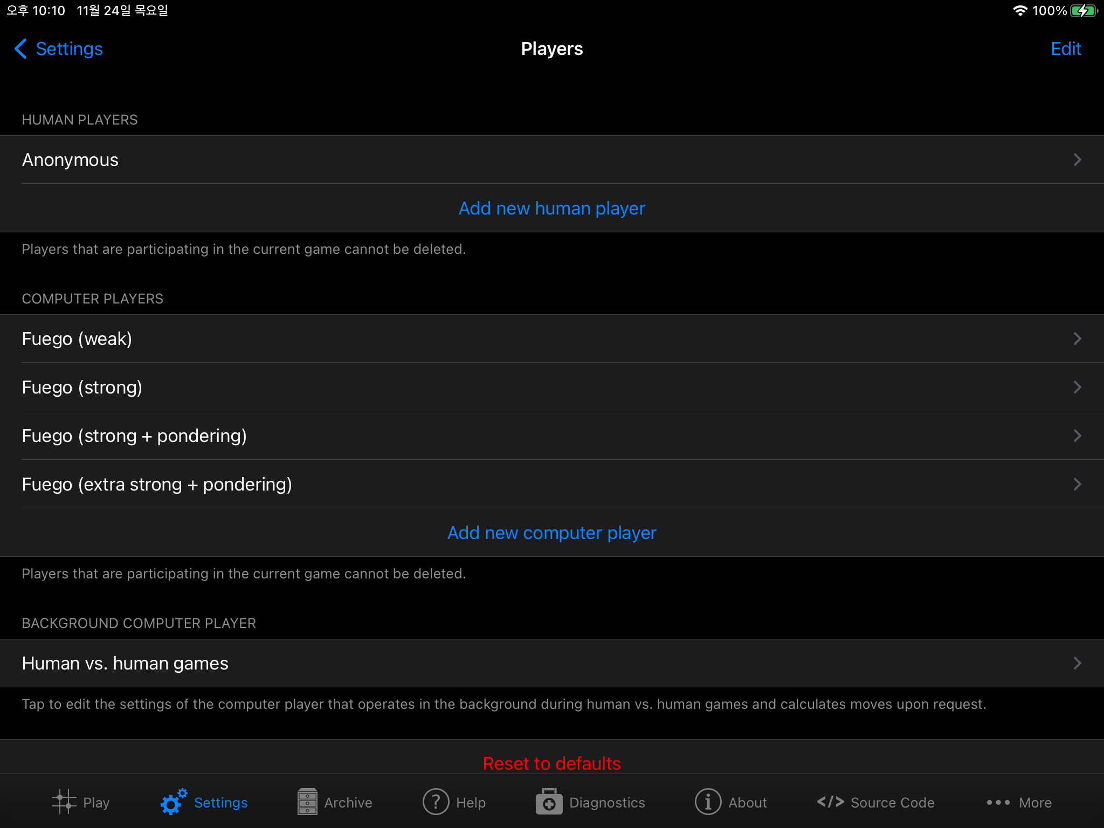Tap the Help question mark icon
Image resolution: width=1104 pixels, height=828 pixels.
[x=436, y=802]
